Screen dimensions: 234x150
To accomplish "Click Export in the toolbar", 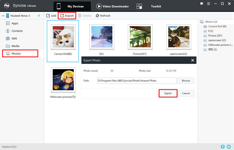I will pyautogui.click(x=67, y=16).
